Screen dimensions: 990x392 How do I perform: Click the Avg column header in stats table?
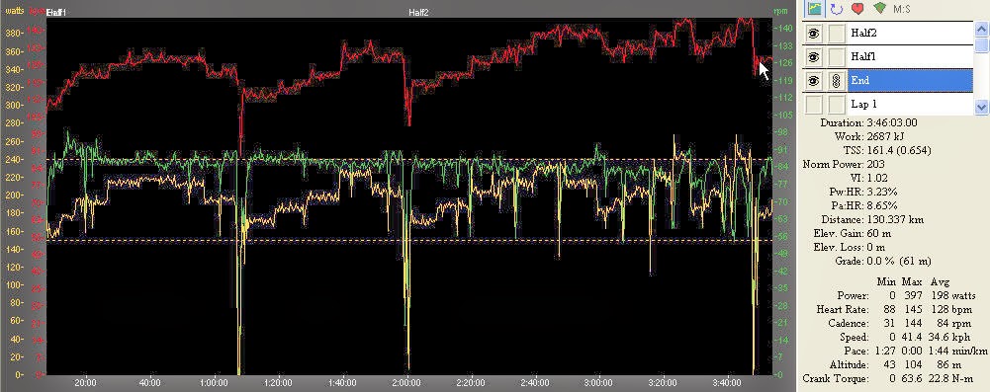click(940, 281)
